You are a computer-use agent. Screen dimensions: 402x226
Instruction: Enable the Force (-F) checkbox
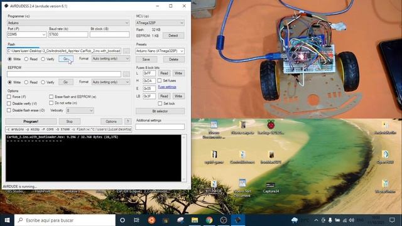click(x=9, y=97)
